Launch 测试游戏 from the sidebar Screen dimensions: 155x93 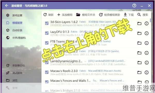[x=14, y=73]
